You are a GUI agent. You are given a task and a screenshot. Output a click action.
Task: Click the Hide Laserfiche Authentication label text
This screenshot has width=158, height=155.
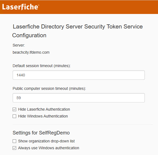point(44,109)
